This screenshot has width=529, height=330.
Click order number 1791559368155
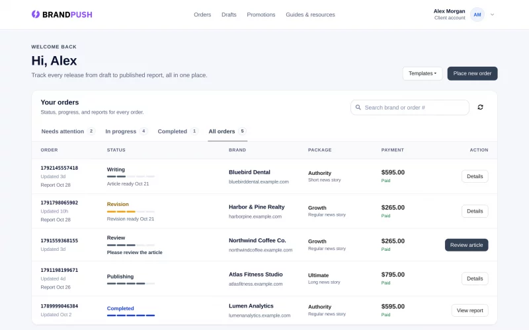(60, 241)
